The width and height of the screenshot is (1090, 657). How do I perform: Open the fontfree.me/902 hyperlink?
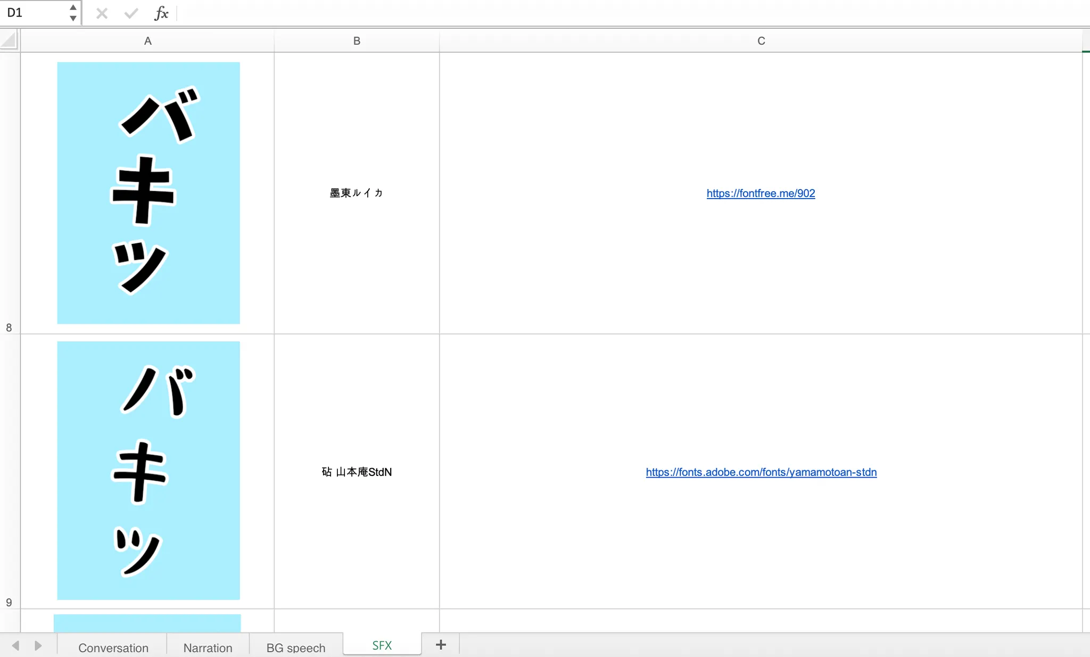pyautogui.click(x=761, y=193)
